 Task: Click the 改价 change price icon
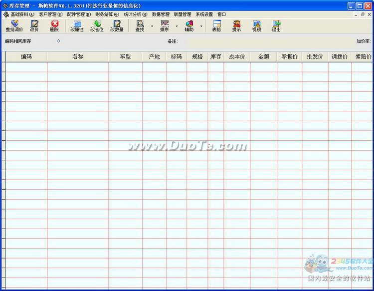pyautogui.click(x=34, y=25)
